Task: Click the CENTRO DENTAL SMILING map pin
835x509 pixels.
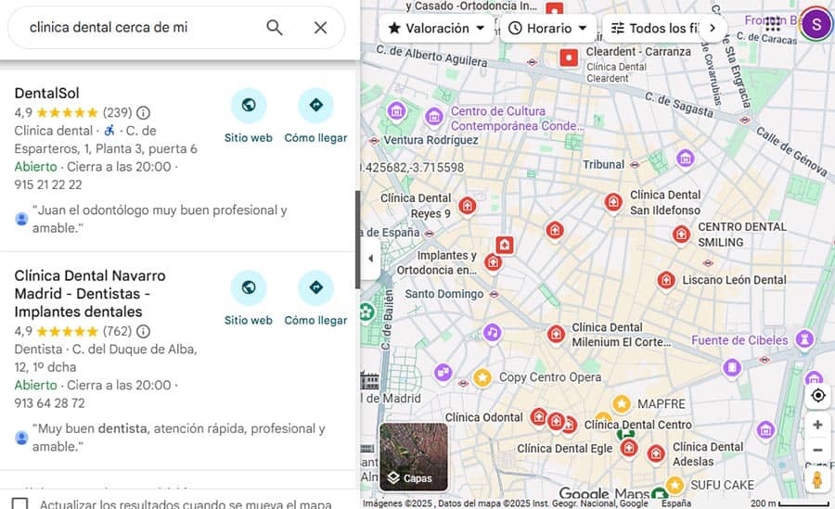Action: click(x=681, y=235)
